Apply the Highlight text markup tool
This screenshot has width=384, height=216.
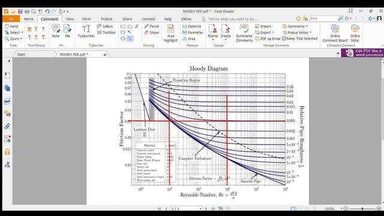click(29, 29)
